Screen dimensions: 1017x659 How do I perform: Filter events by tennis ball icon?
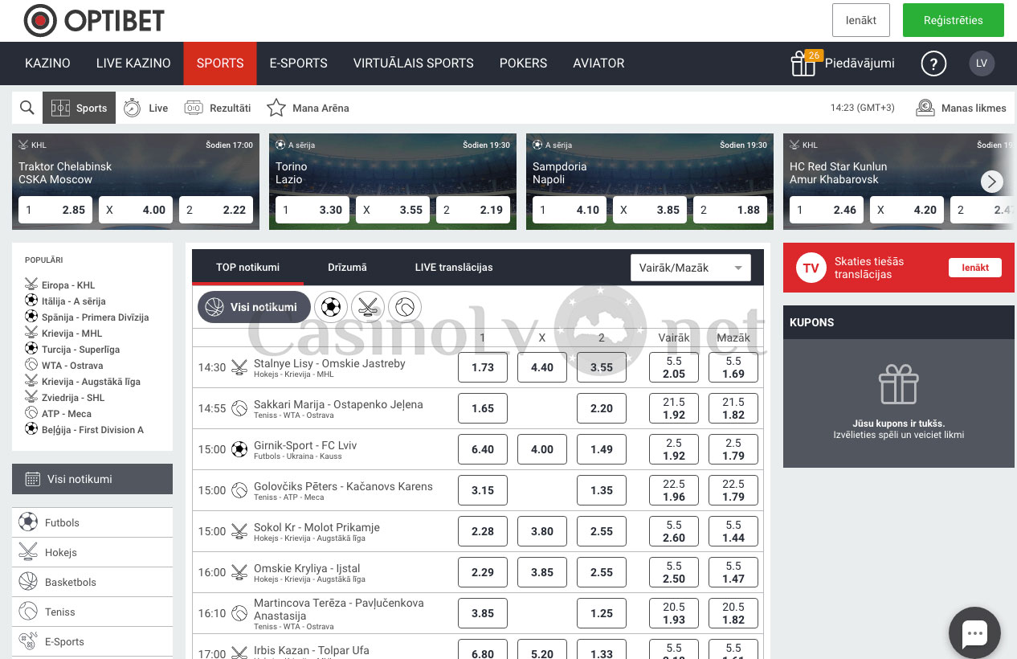[x=405, y=306]
